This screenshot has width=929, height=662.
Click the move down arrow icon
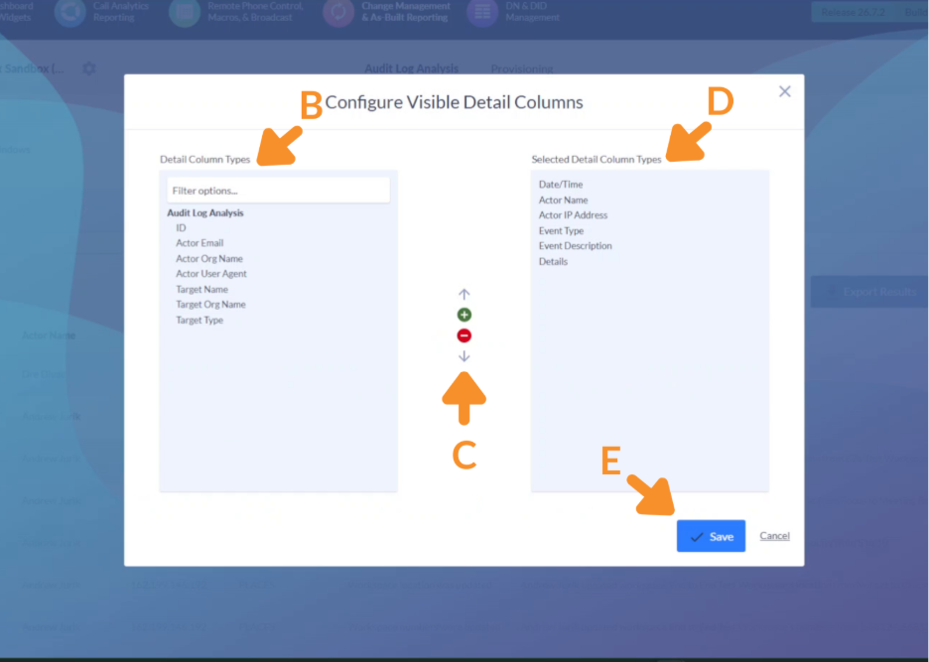coord(464,356)
